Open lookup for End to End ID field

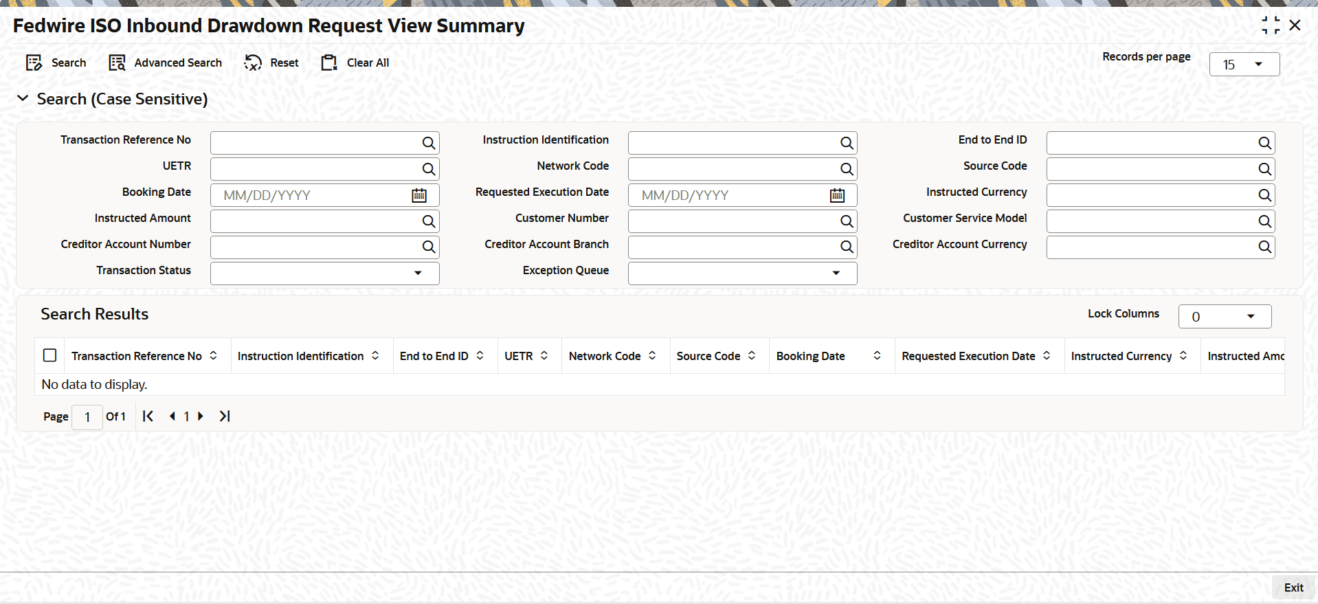click(1264, 143)
